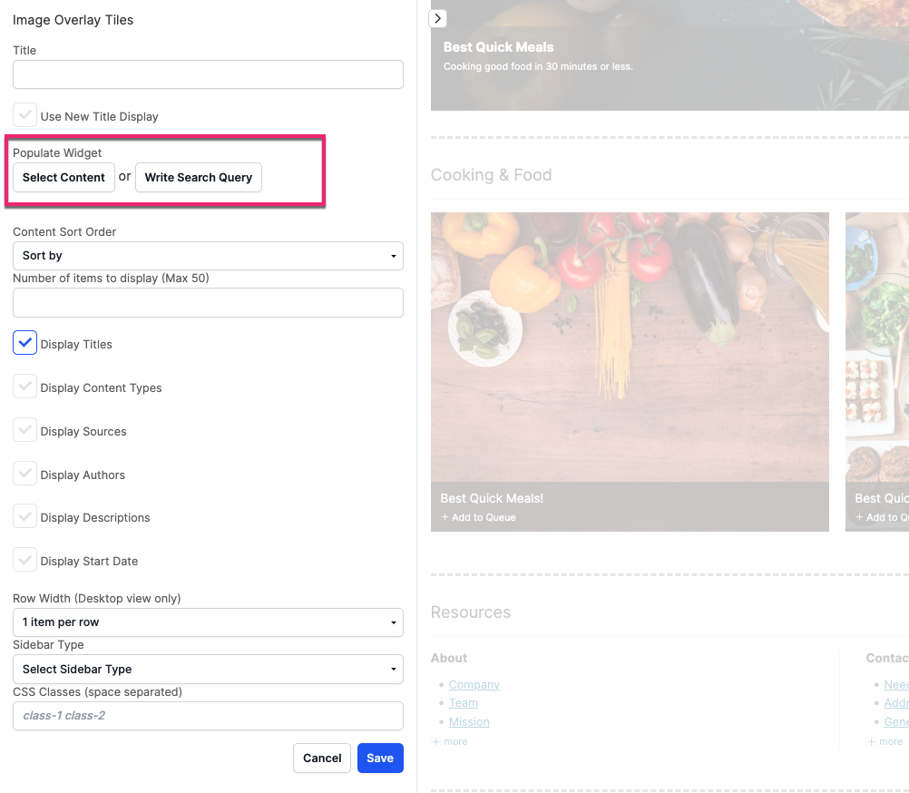This screenshot has width=909, height=793.
Task: Toggle Use New Title Display checkbox
Action: (25, 115)
